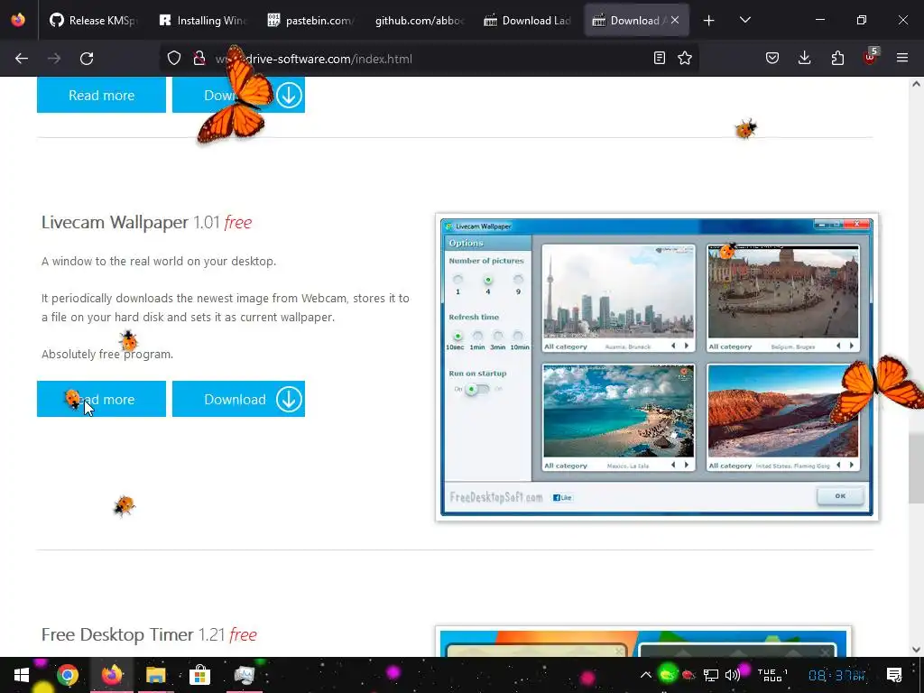Open the volume speaker tray icon
Viewport: 924px width, 693px height.
click(733, 675)
